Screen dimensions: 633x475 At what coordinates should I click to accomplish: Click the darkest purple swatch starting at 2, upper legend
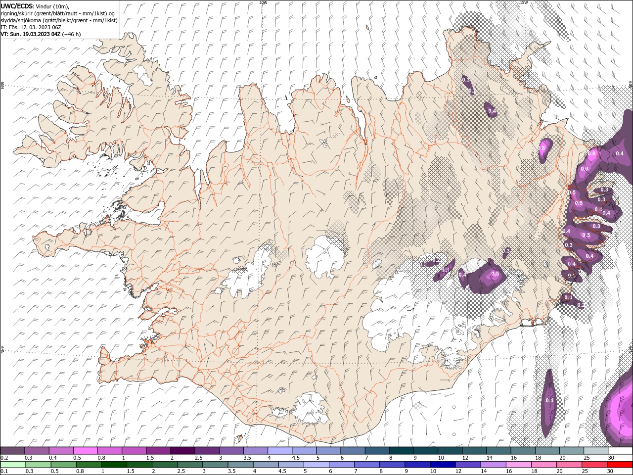[182, 451]
